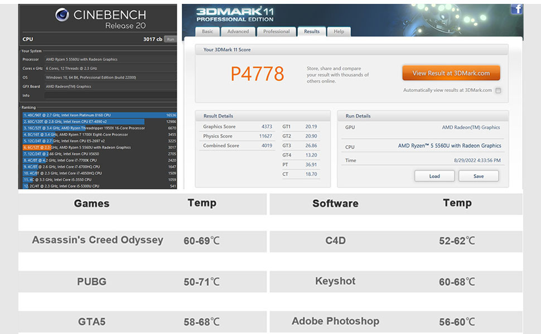Click the GTA5 row label

click(91, 322)
